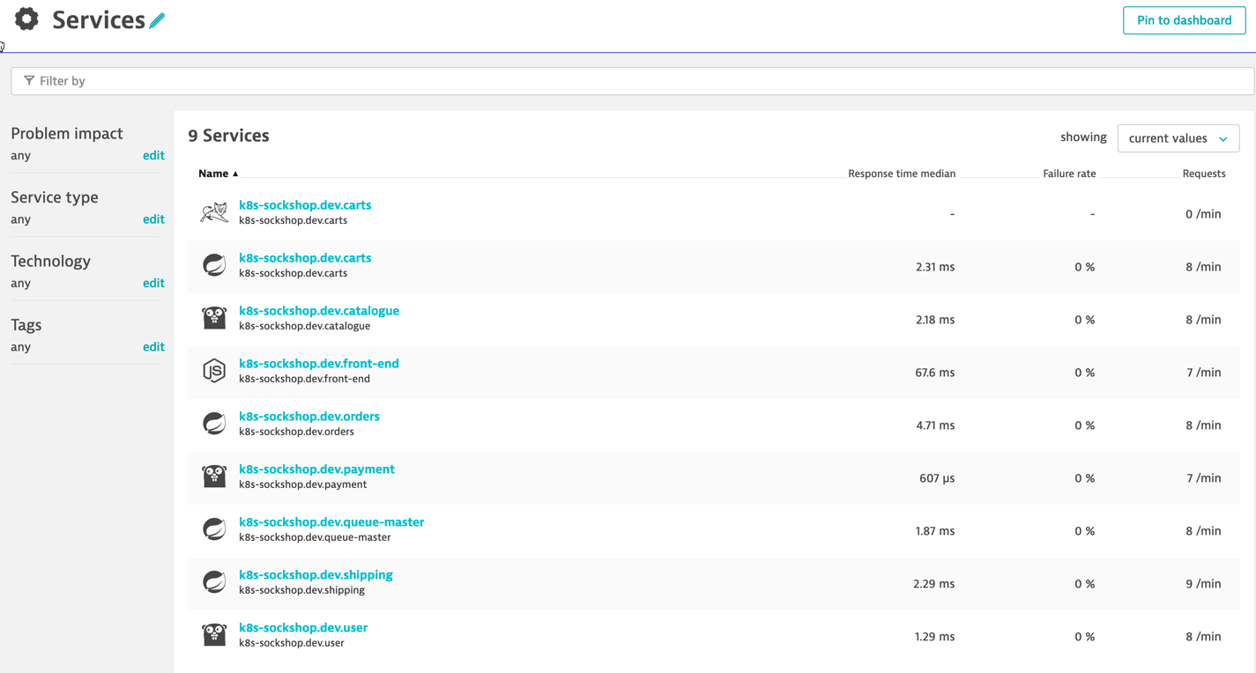Click Go gopher icon of catalogue service
This screenshot has height=673, width=1256.
click(214, 318)
